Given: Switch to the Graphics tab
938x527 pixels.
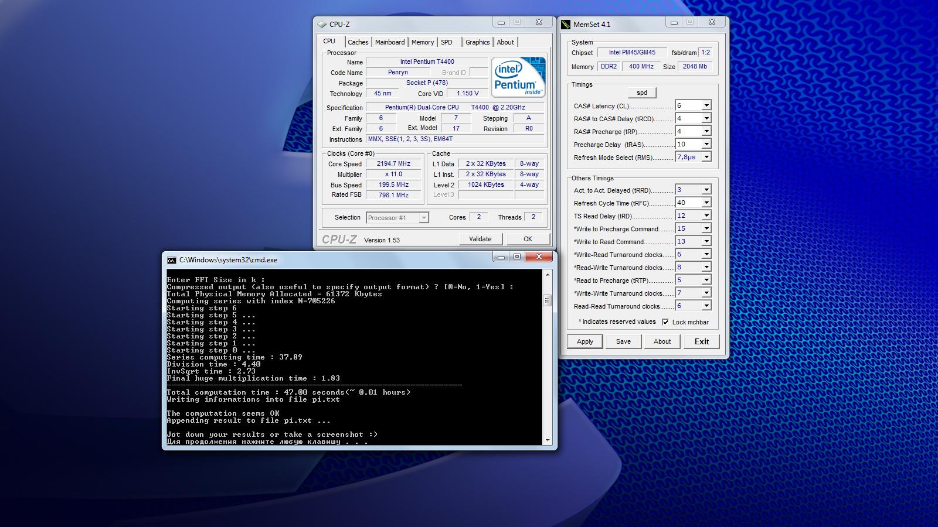Looking at the screenshot, I should click(478, 42).
